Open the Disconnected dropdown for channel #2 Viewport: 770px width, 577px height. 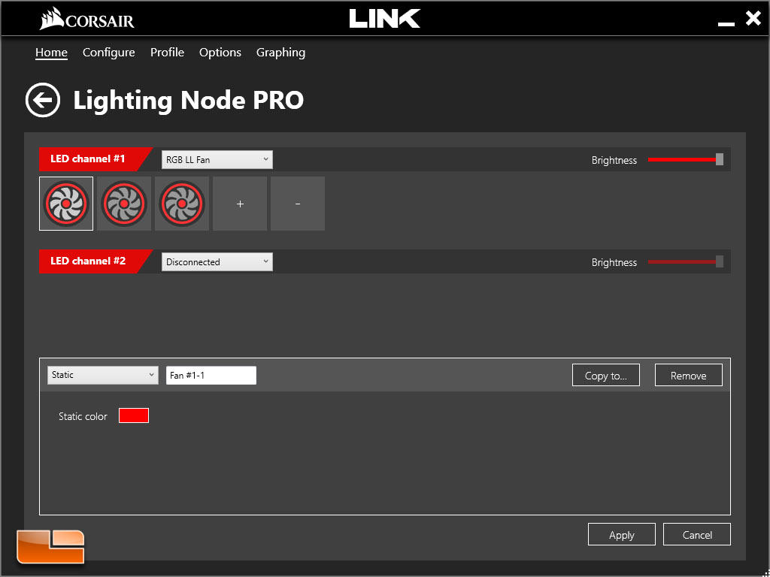[x=217, y=262]
